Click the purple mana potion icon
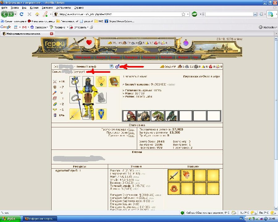The height and width of the screenshot is (222, 278). (x=186, y=43)
